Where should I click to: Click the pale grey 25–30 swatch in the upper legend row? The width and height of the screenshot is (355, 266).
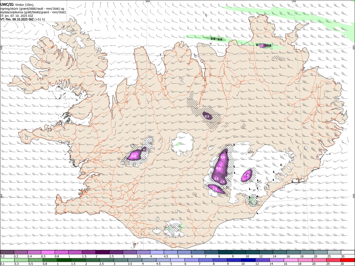(x=334, y=252)
